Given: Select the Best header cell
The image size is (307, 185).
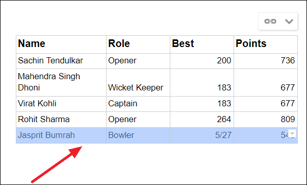Looking at the screenshot, I should coord(202,44).
